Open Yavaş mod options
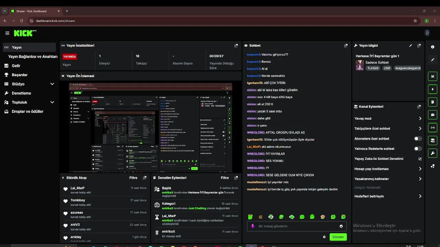This screenshot has width=440, height=247. pyautogui.click(x=388, y=118)
